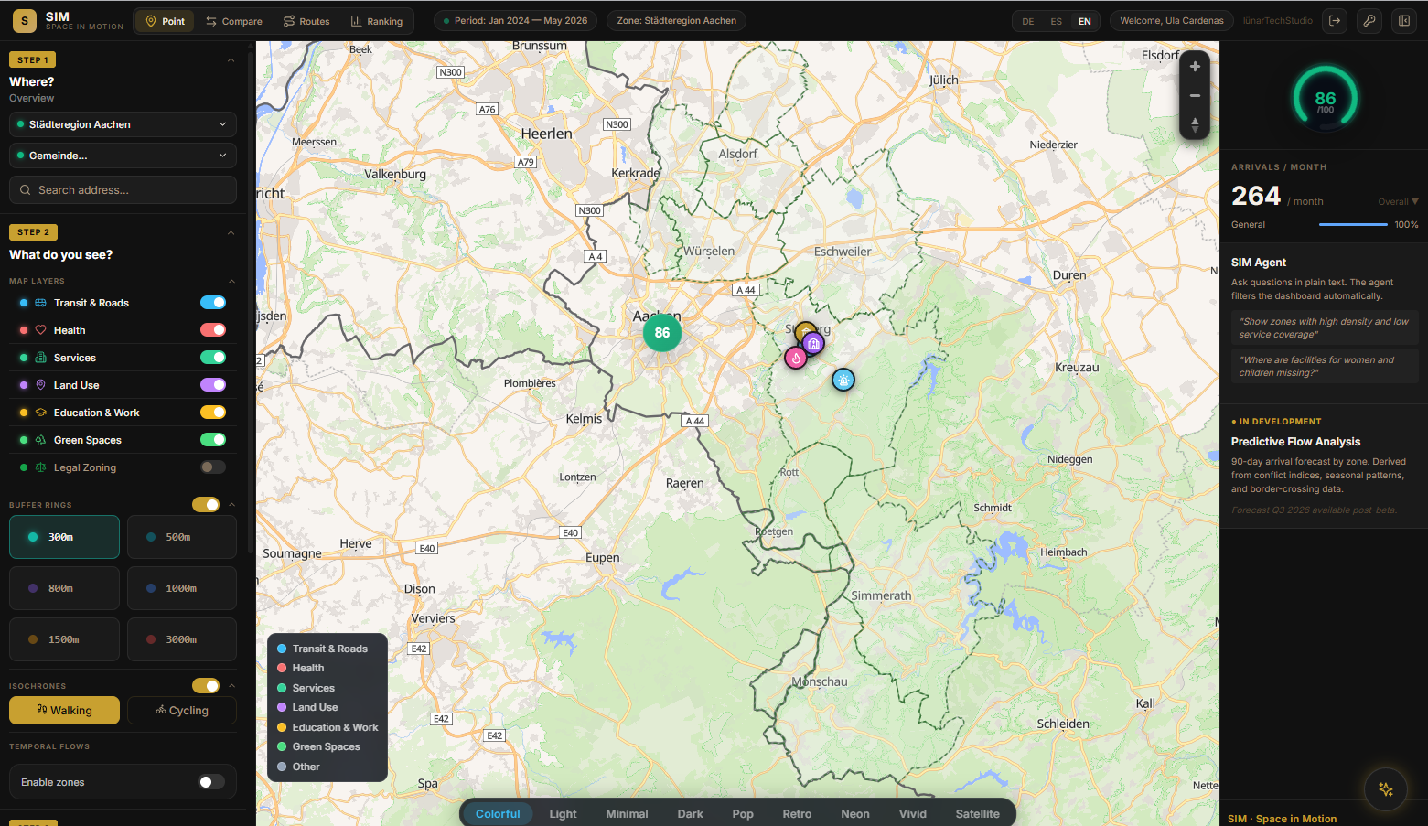
Task: Select the Light map style
Action: (x=563, y=814)
